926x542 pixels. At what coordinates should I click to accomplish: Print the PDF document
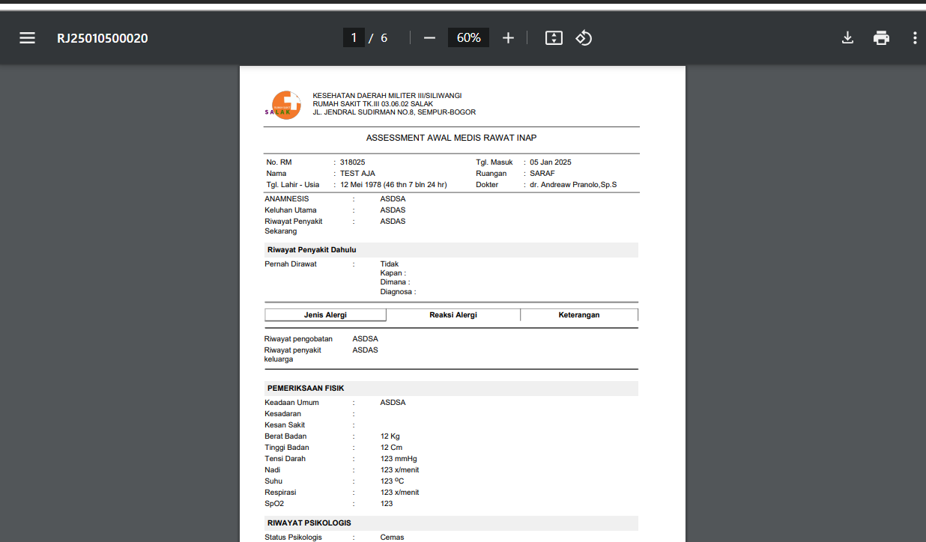tap(881, 38)
